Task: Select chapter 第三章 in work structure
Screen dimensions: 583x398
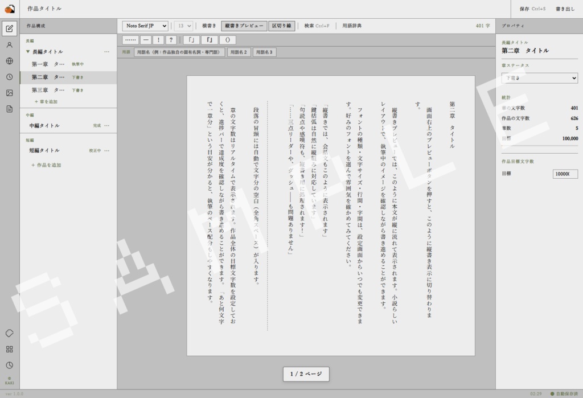Action: tap(68, 91)
